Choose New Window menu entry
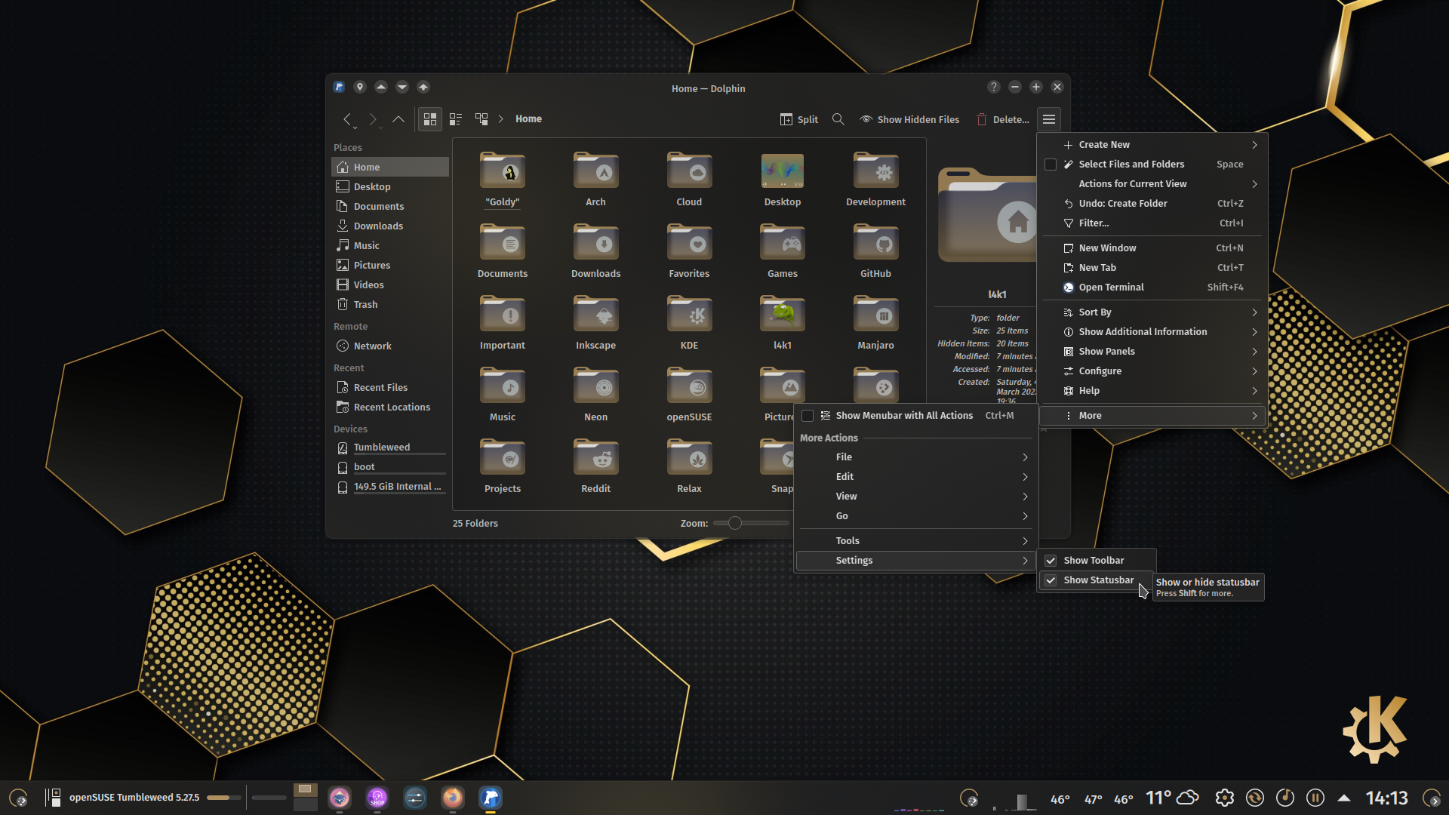This screenshot has height=815, width=1449. click(x=1153, y=248)
